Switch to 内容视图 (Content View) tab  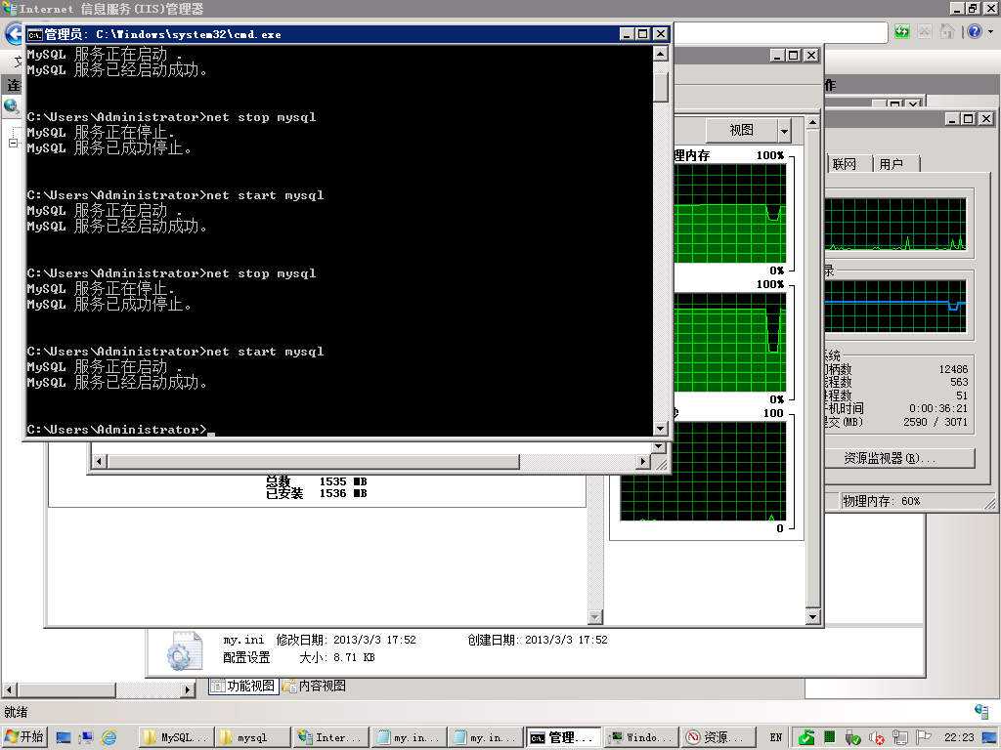pos(315,686)
